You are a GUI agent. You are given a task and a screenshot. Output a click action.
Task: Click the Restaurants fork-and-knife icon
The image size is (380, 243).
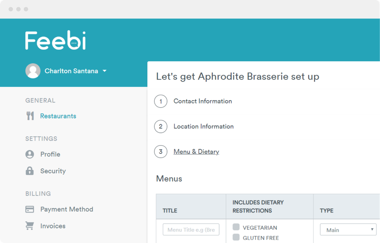tap(30, 116)
